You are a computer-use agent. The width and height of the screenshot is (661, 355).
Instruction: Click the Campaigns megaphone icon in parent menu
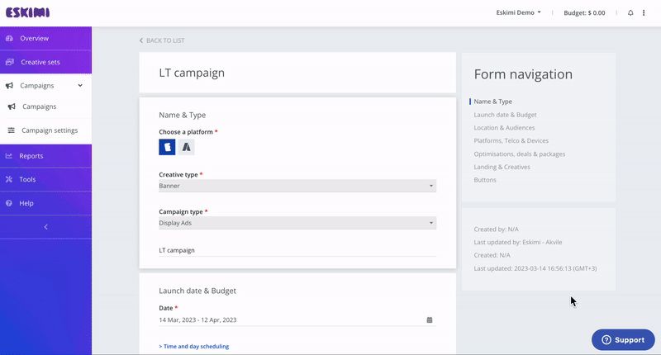(x=9, y=86)
